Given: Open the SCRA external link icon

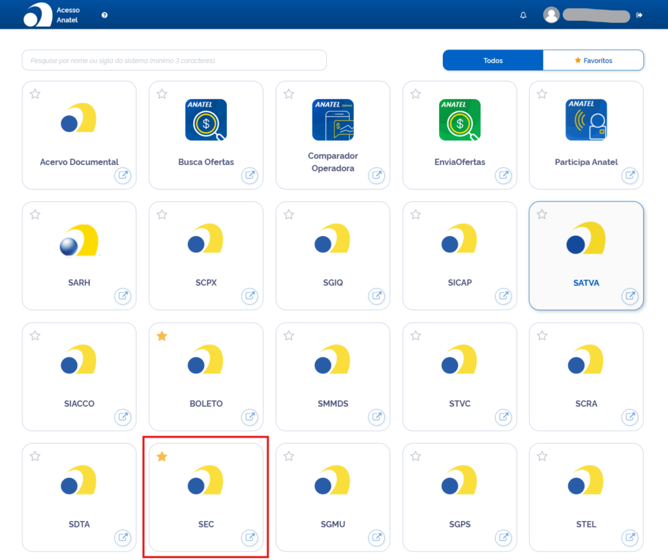Looking at the screenshot, I should [630, 417].
